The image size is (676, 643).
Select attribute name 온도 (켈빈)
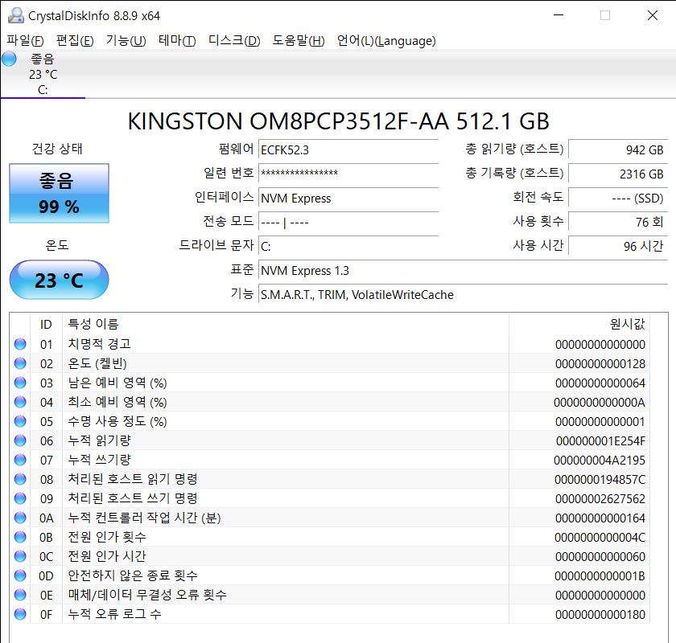coord(97,363)
